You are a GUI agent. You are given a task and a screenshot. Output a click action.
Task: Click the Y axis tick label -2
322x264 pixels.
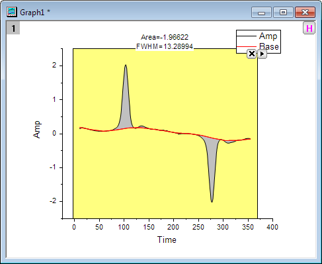pyautogui.click(x=53, y=201)
